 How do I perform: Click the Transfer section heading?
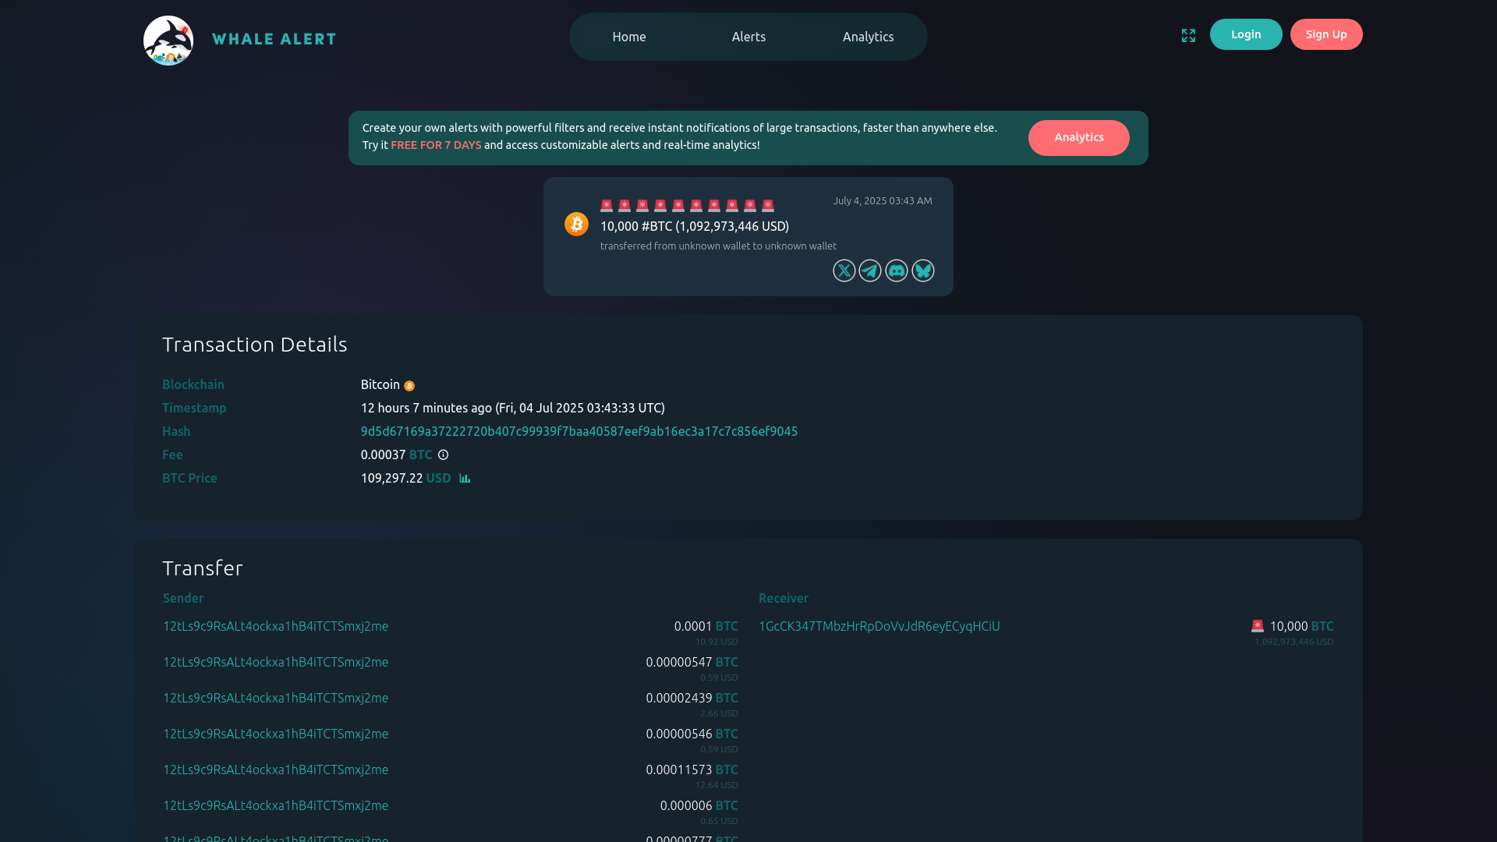click(203, 568)
